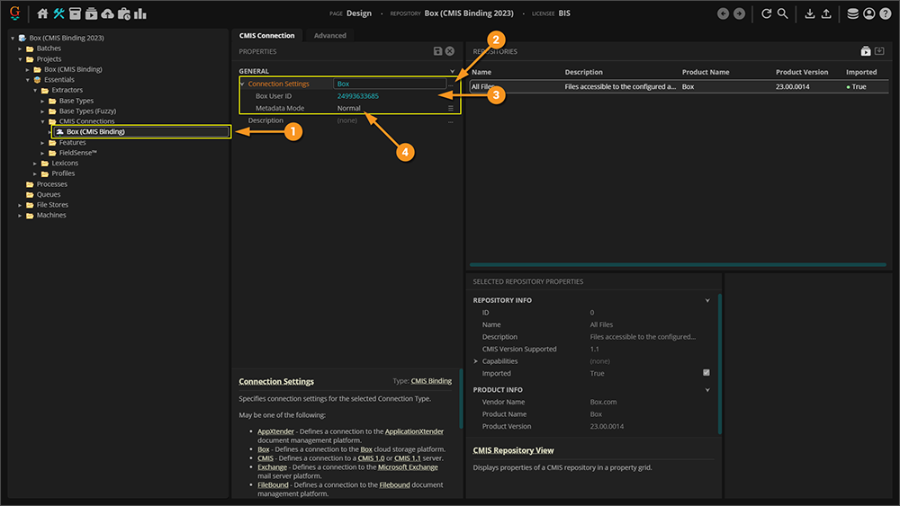The image size is (900, 506).
Task: Open the user account icon
Action: 868,13
